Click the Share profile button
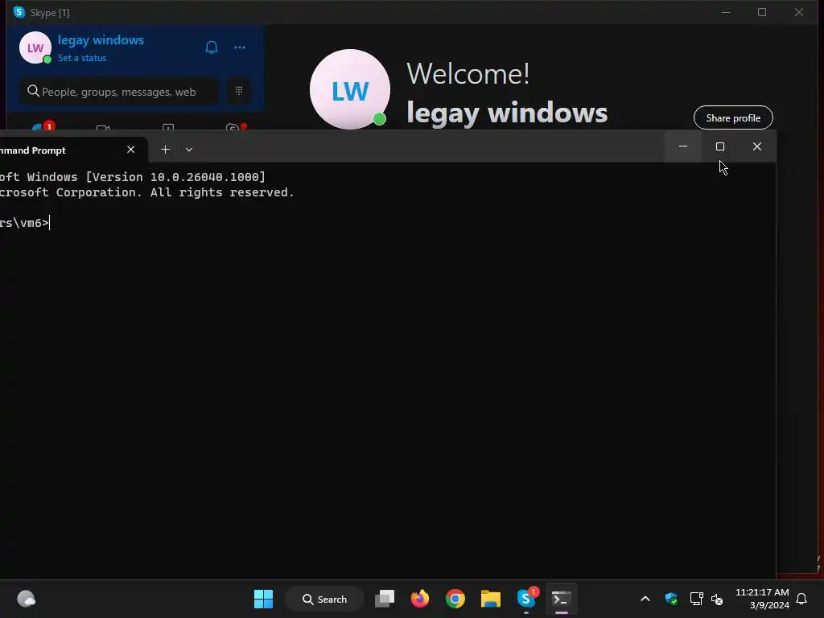Image resolution: width=824 pixels, height=618 pixels. click(x=733, y=117)
